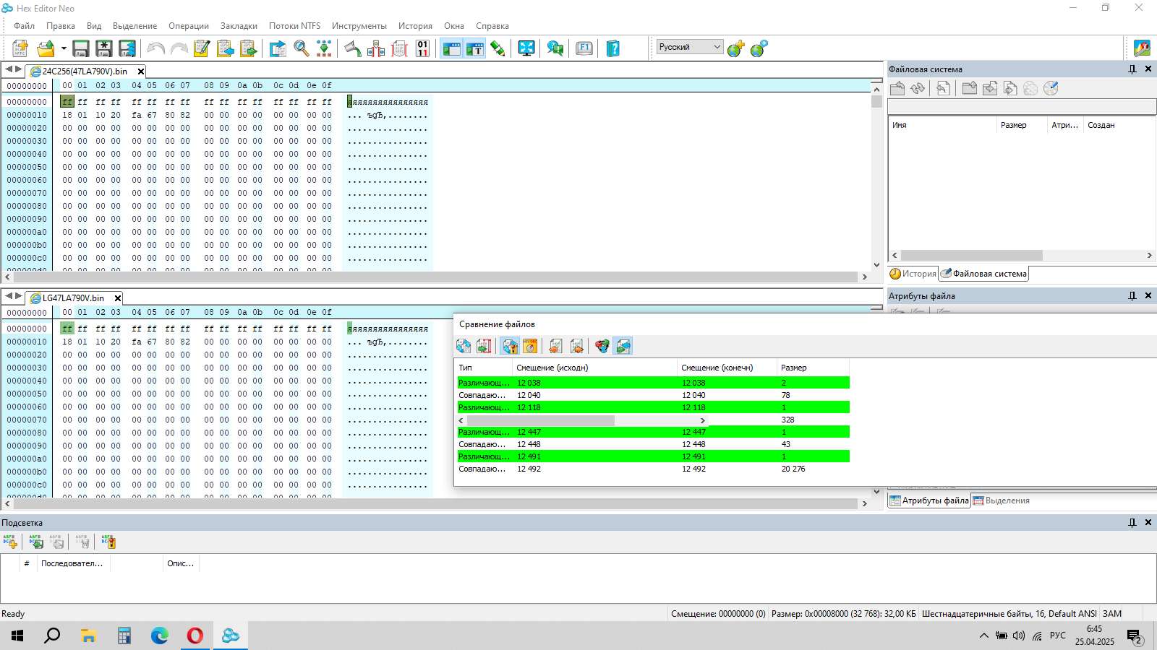Click the red-green-blue circular arrows icon
Image resolution: width=1157 pixels, height=650 pixels.
click(602, 346)
